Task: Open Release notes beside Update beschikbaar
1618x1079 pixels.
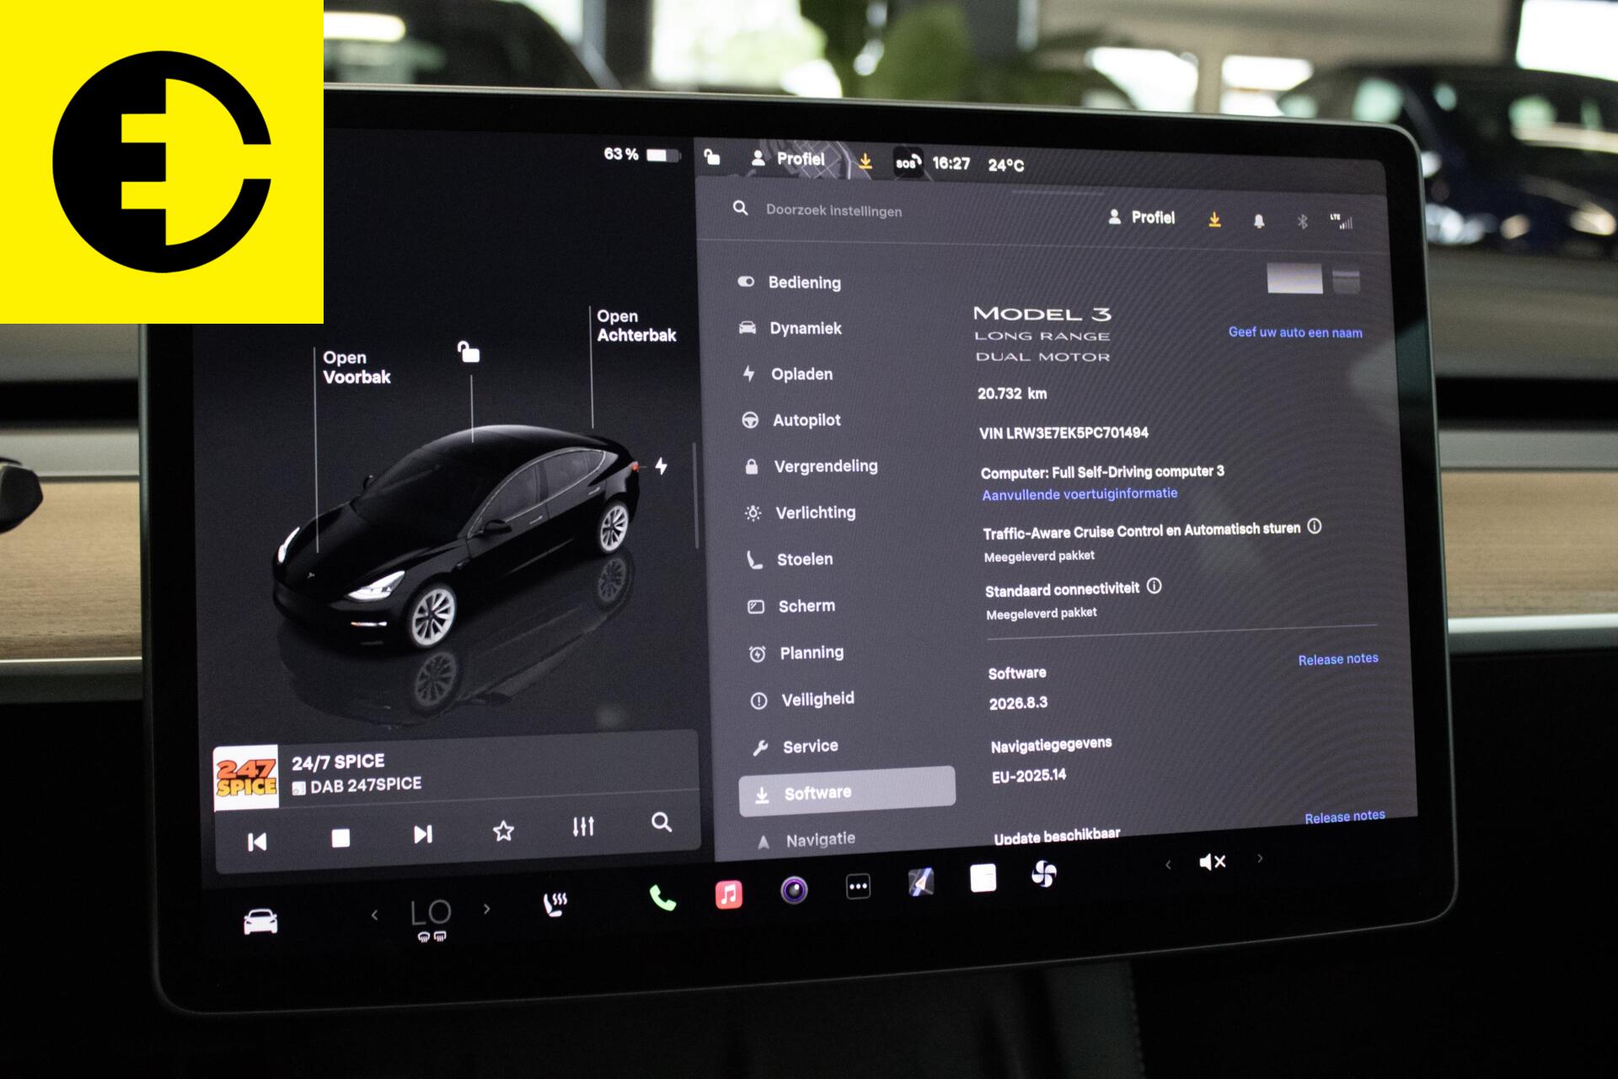Action: 1345,817
